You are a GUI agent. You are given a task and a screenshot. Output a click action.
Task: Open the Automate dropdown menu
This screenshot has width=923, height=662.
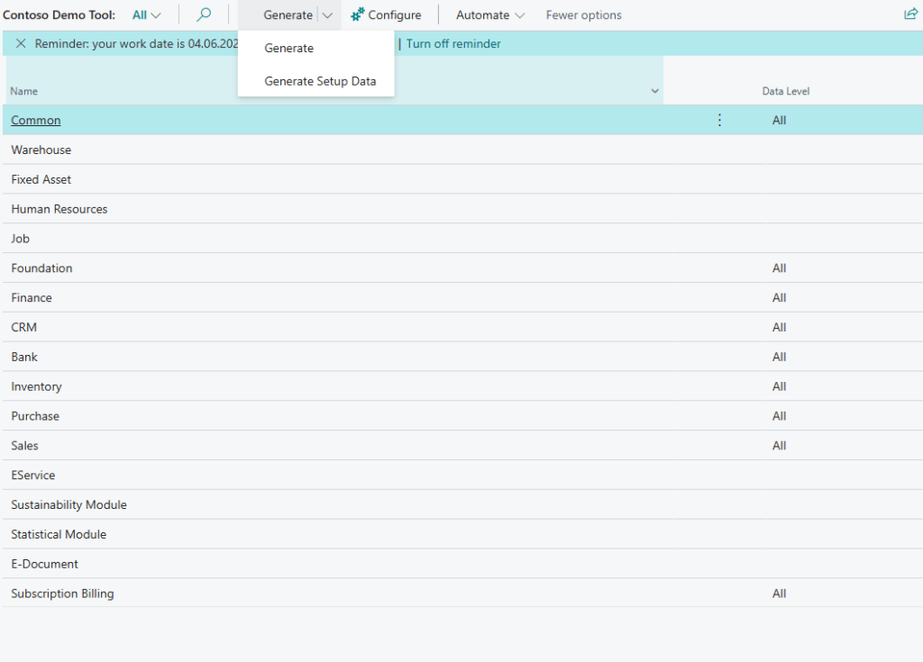pos(490,14)
